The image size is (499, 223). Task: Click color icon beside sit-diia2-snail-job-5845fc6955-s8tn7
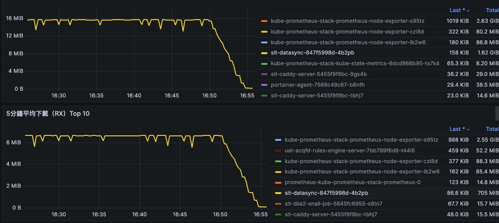278,204
